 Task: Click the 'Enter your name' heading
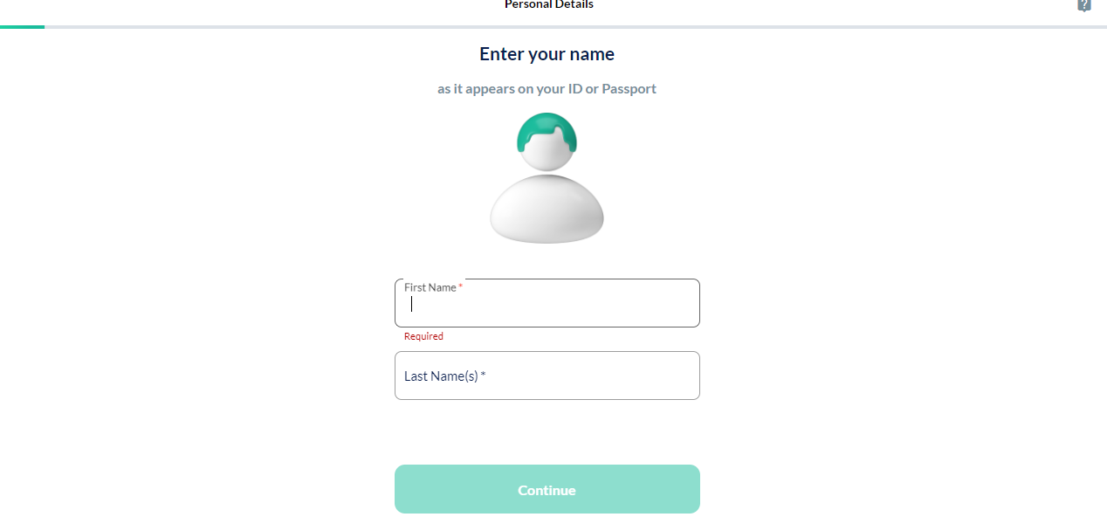(x=547, y=54)
